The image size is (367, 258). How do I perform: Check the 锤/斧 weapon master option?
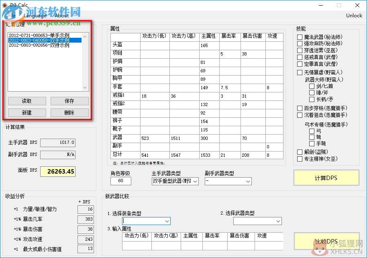coord(312,93)
